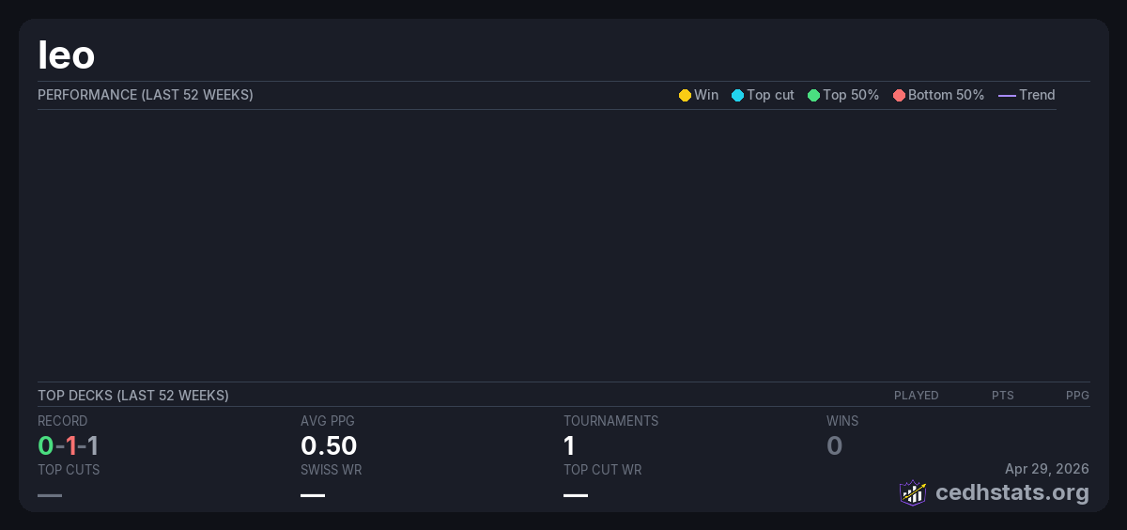This screenshot has height=530, width=1127.
Task: Toggle the Win legend label
Action: pyautogui.click(x=706, y=95)
